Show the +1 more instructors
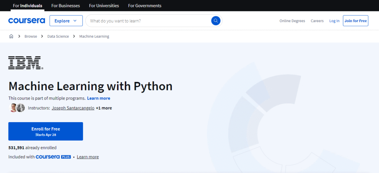 pyautogui.click(x=104, y=108)
